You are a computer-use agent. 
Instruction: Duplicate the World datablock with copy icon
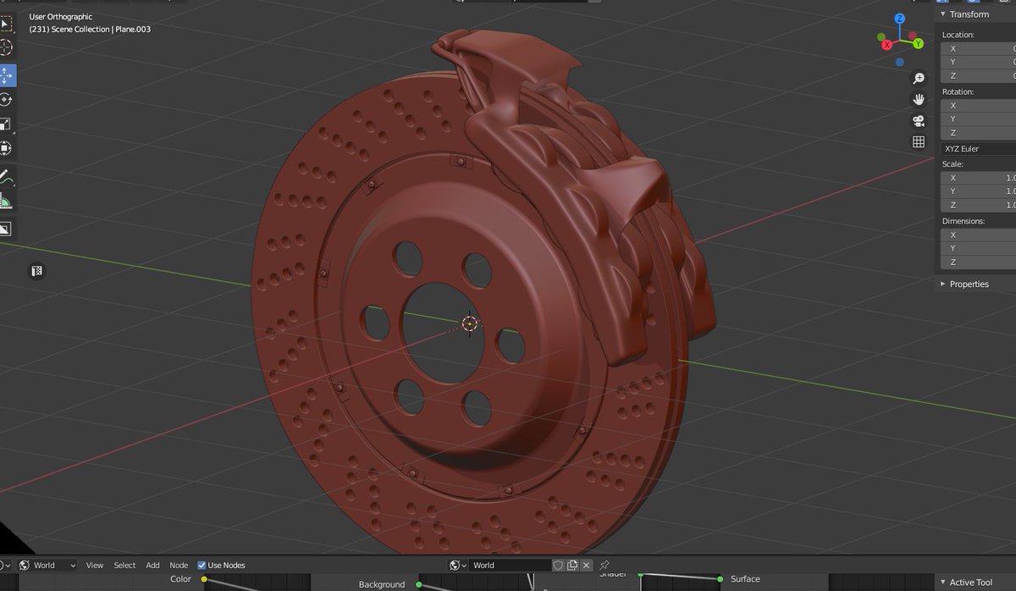(572, 565)
